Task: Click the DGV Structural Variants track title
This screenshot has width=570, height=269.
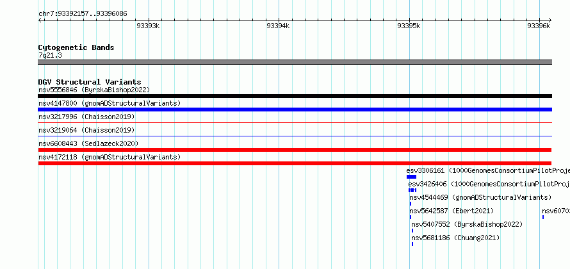Action: click(x=90, y=82)
